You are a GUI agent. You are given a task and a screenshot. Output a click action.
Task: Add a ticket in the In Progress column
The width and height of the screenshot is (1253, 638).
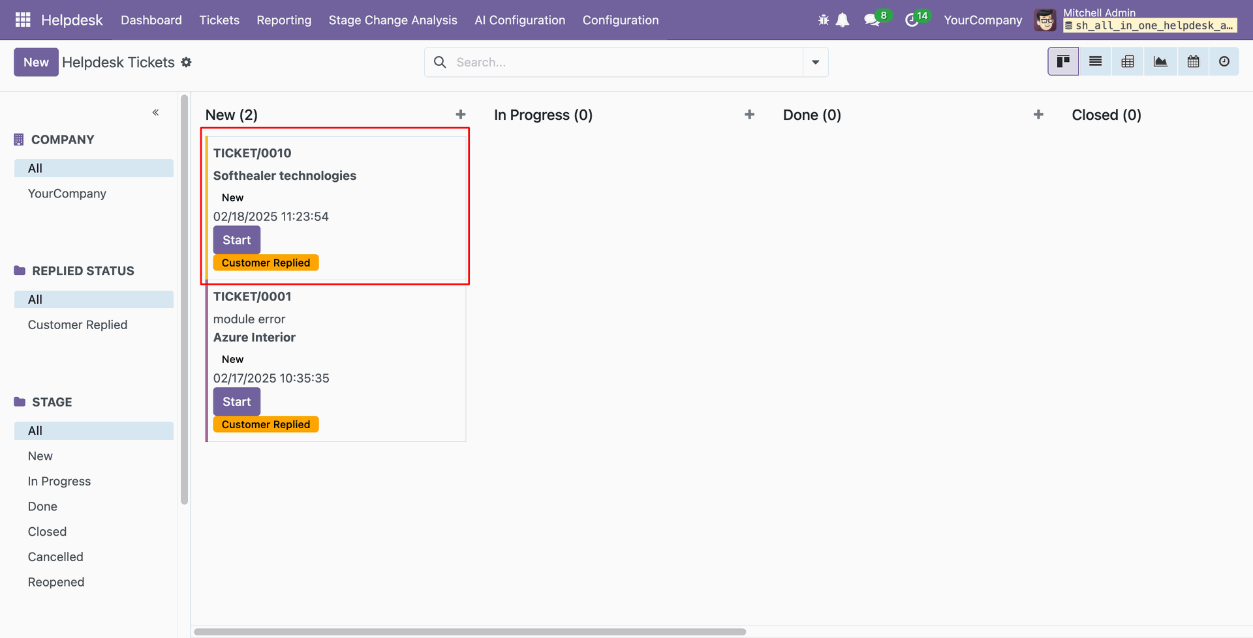[x=749, y=115]
